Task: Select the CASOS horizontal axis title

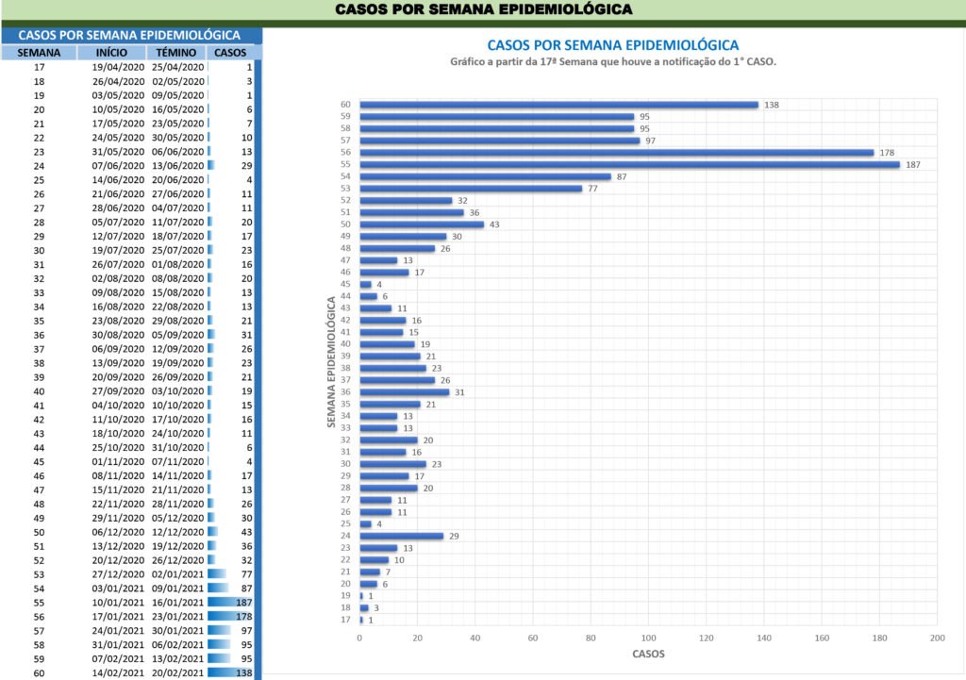Action: pyautogui.click(x=646, y=654)
